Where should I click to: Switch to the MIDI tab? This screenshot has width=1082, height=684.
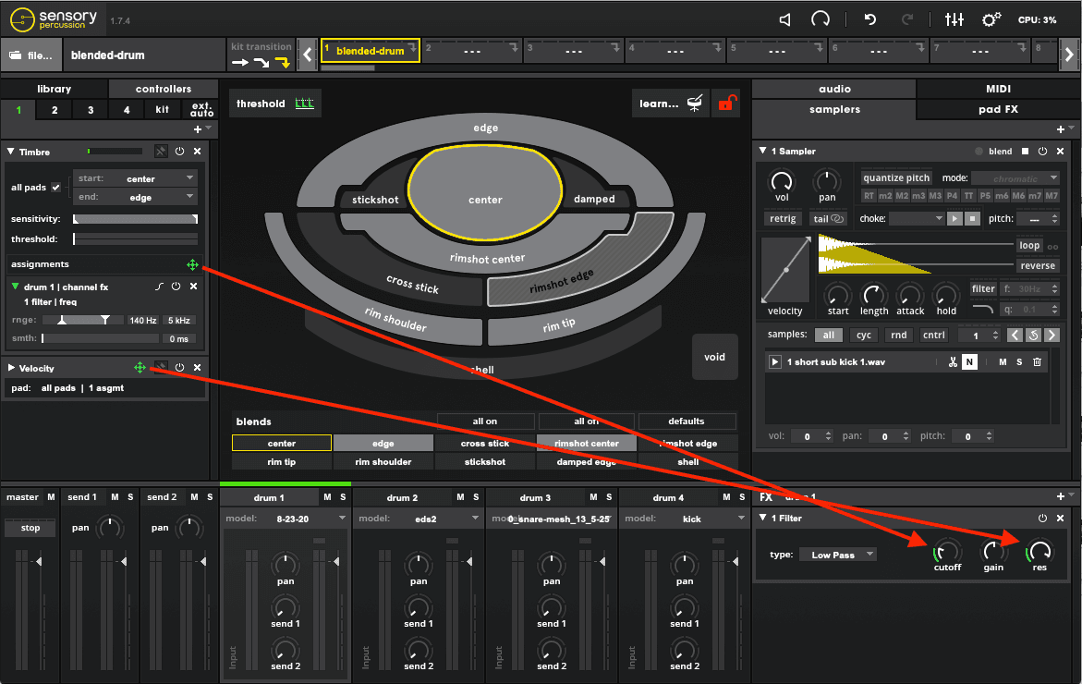pyautogui.click(x=998, y=89)
